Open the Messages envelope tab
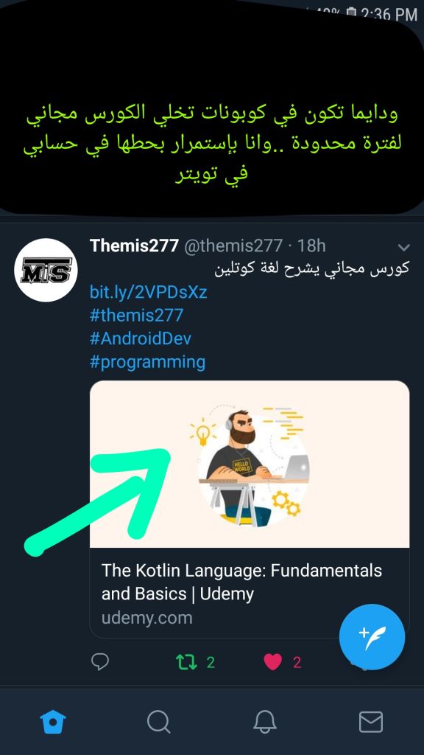This screenshot has height=755, width=424. point(371,723)
